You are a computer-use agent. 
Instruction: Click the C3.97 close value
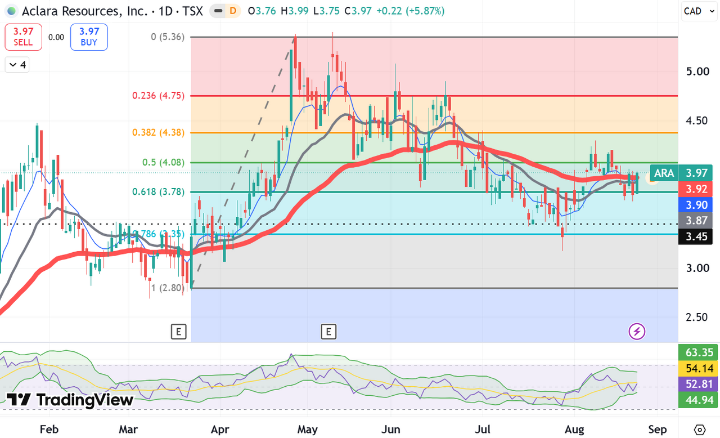(x=357, y=11)
